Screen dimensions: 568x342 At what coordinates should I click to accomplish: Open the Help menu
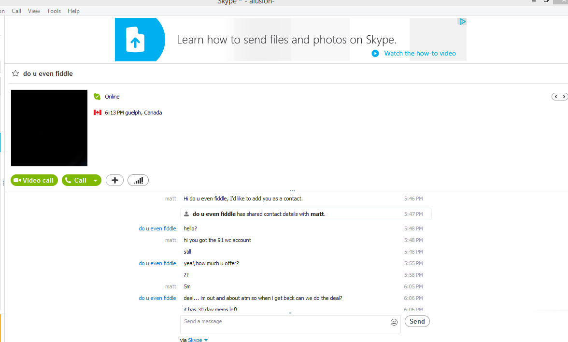point(73,11)
